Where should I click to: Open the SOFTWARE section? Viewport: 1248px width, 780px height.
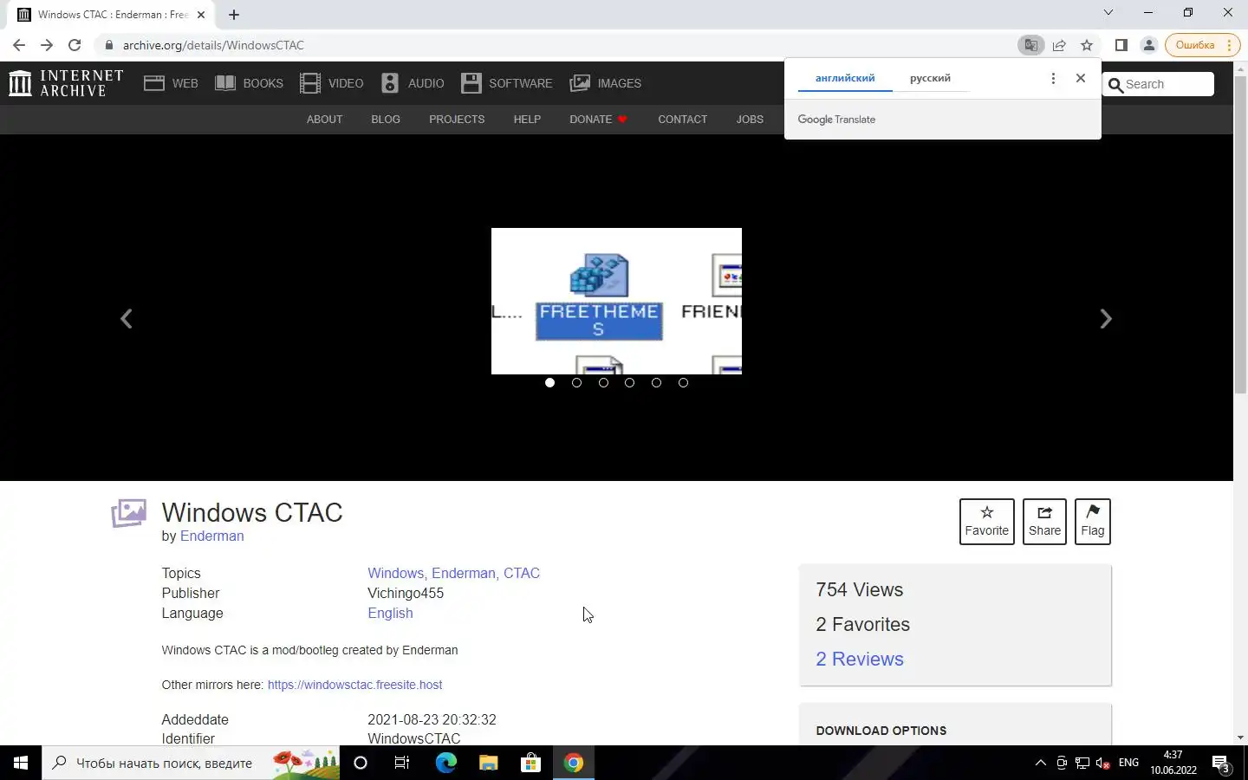click(x=507, y=83)
